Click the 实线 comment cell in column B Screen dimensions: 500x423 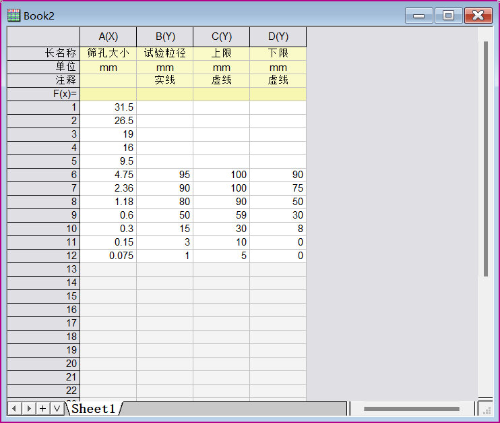coord(164,80)
